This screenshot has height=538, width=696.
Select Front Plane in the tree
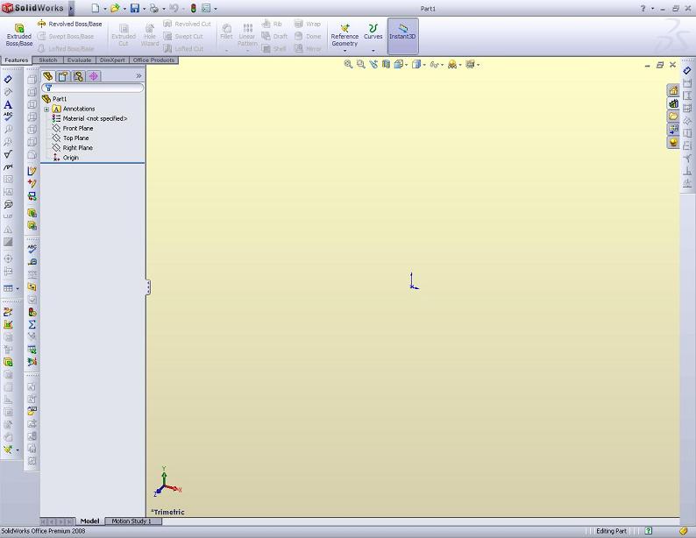pos(73,128)
